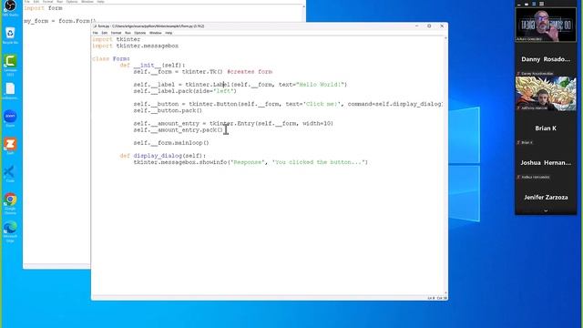Click the 'self.__label.pack(side='left')' line

point(185,91)
